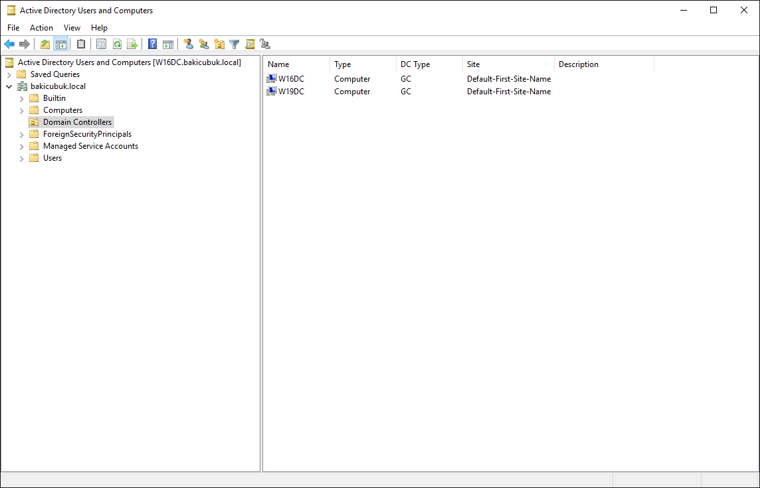Click 'Computer' type cell in W19DC row
The height and width of the screenshot is (488, 760).
(352, 91)
